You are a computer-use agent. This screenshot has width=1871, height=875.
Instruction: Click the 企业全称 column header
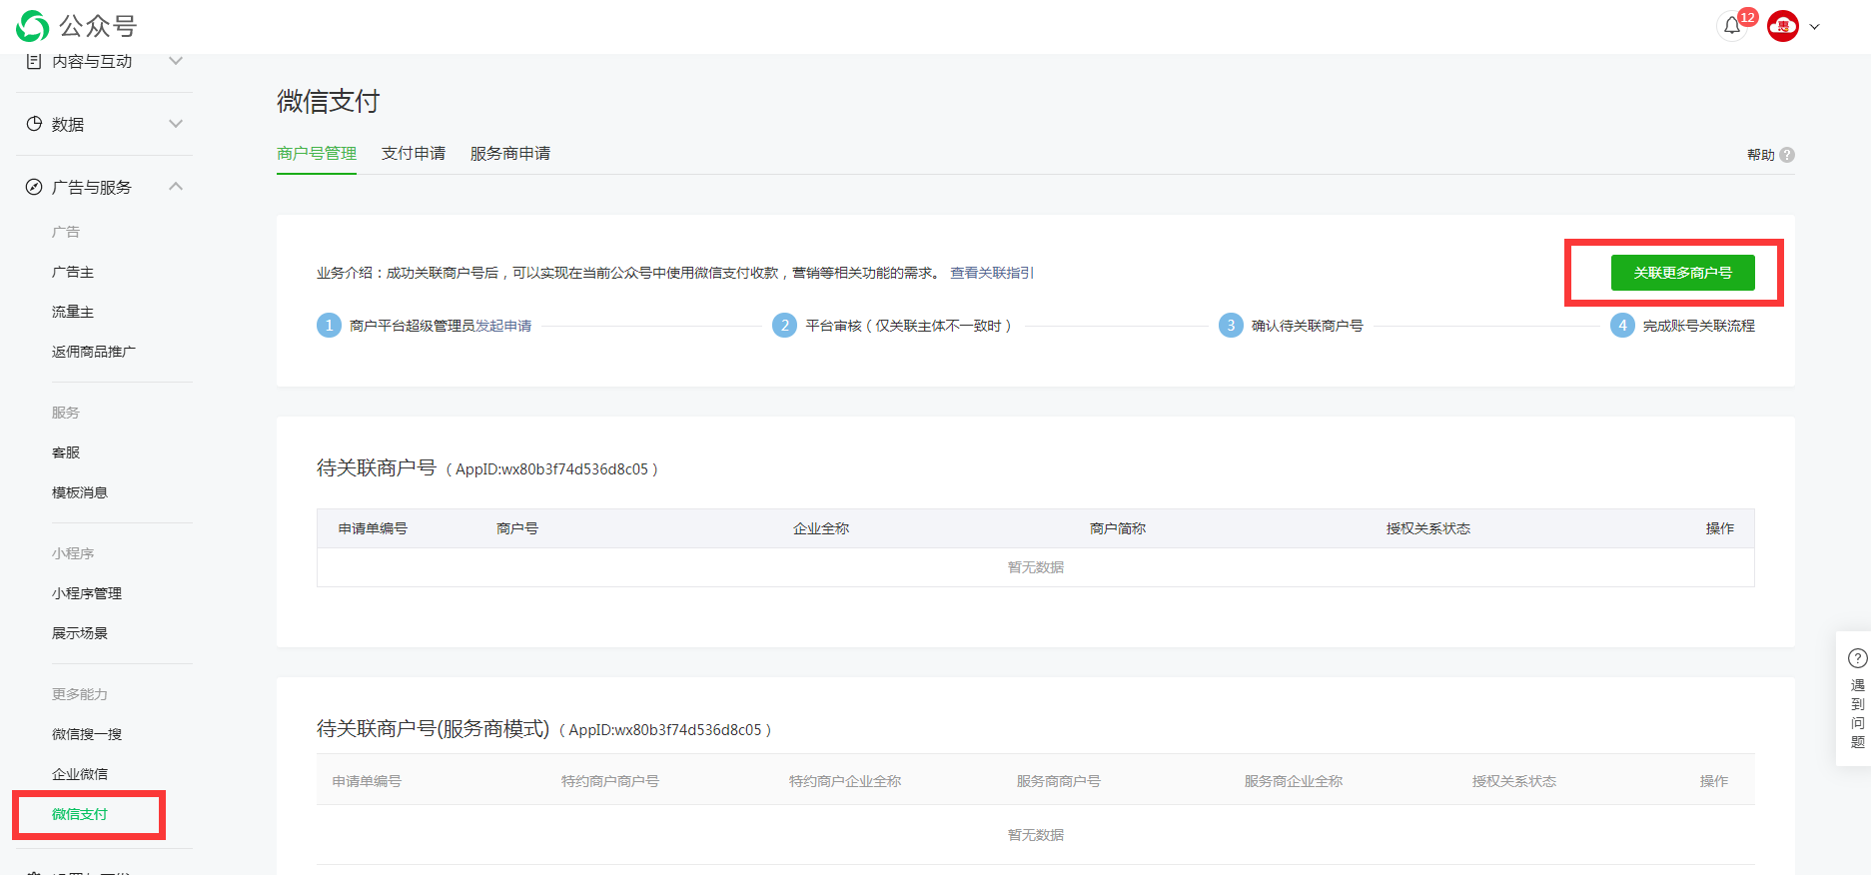(x=821, y=528)
